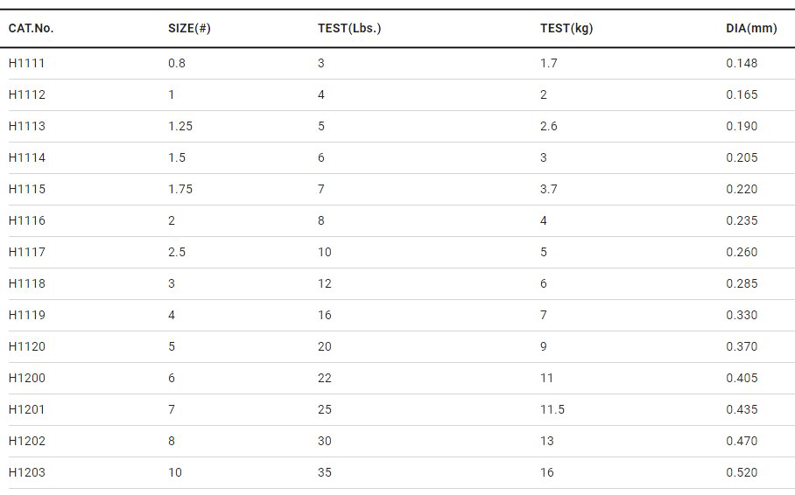Click the 0.435 diameter value
The height and width of the screenshot is (495, 795).
coord(742,409)
